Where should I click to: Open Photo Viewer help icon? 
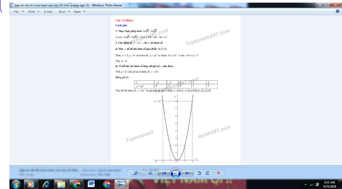337,11
